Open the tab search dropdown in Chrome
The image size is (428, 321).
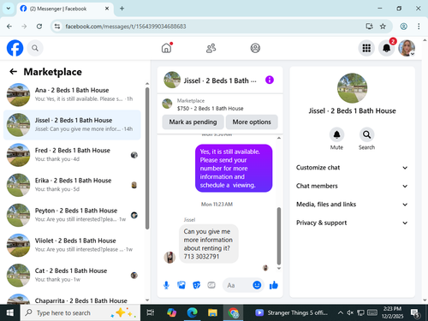point(9,9)
